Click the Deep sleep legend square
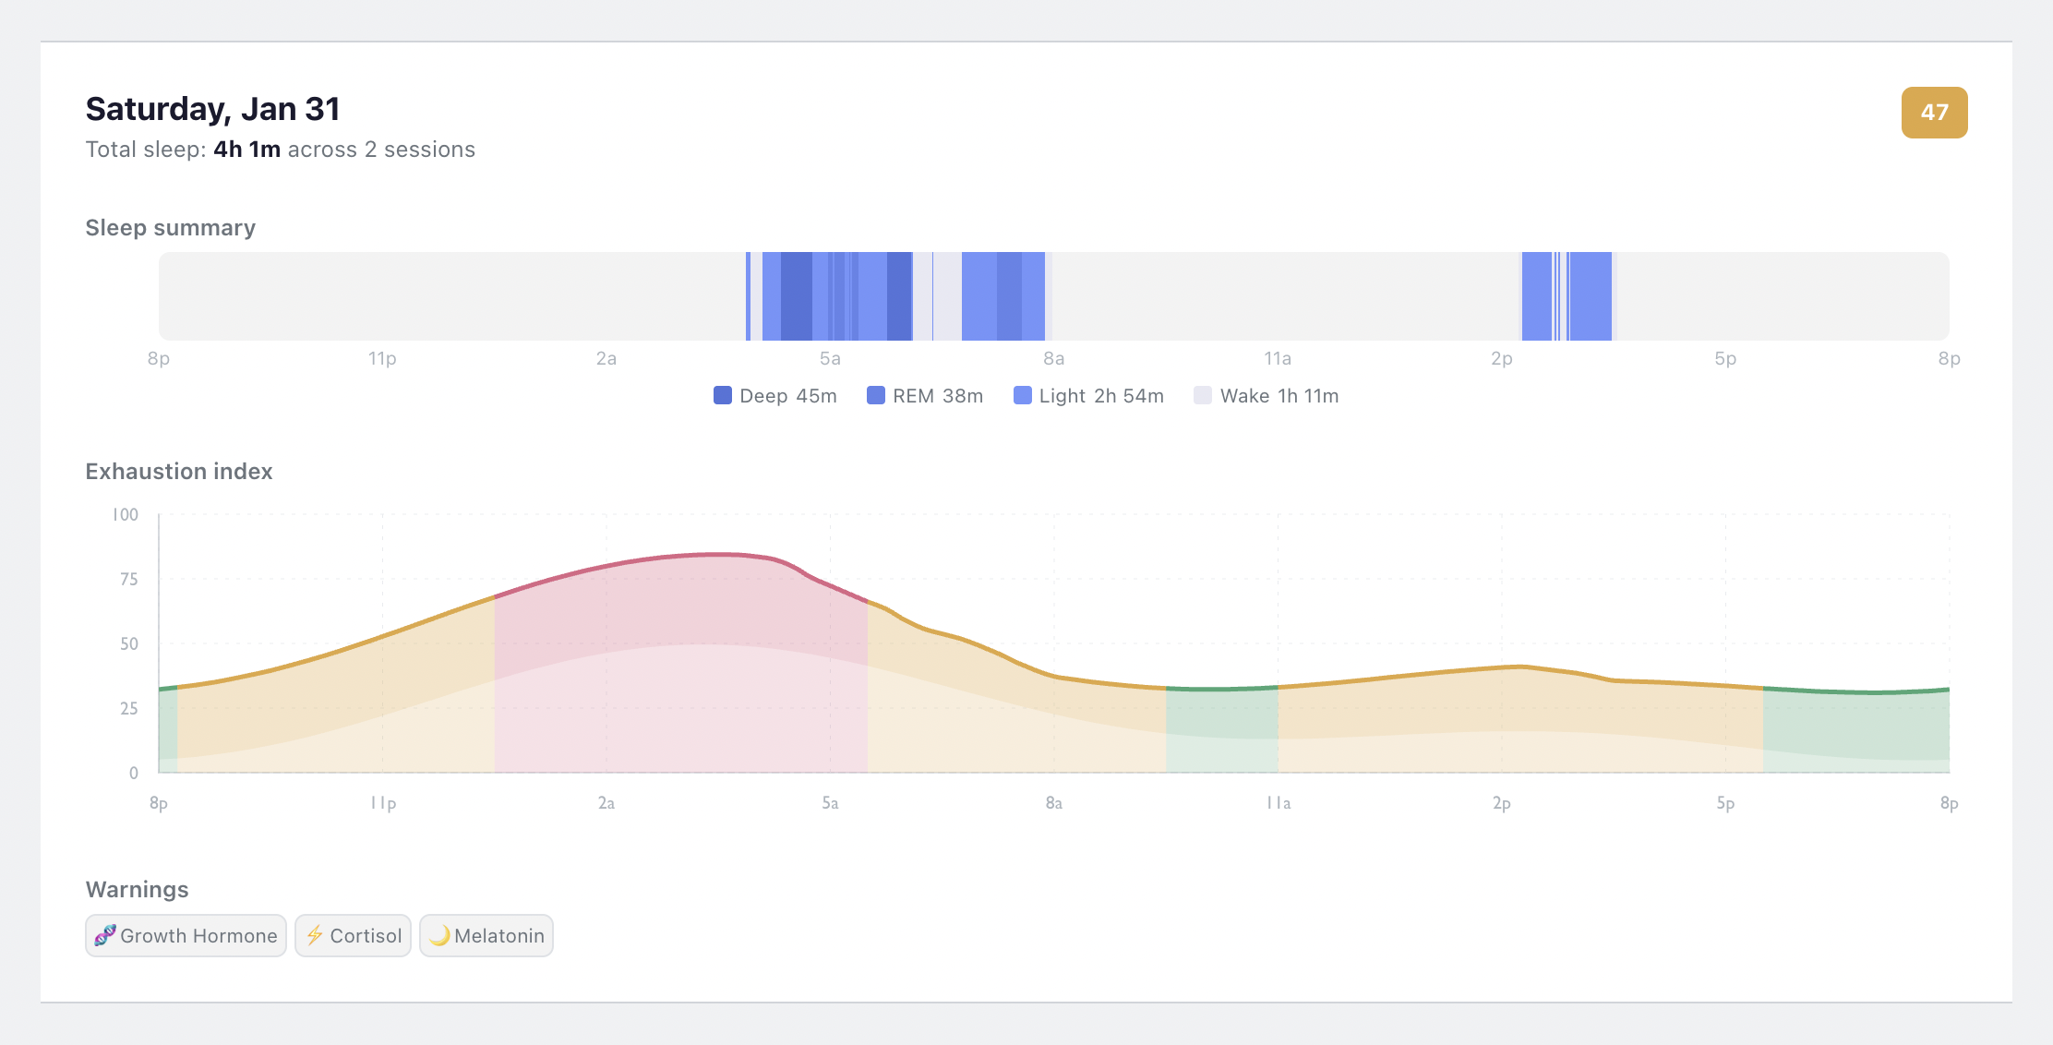 pyautogui.click(x=722, y=395)
